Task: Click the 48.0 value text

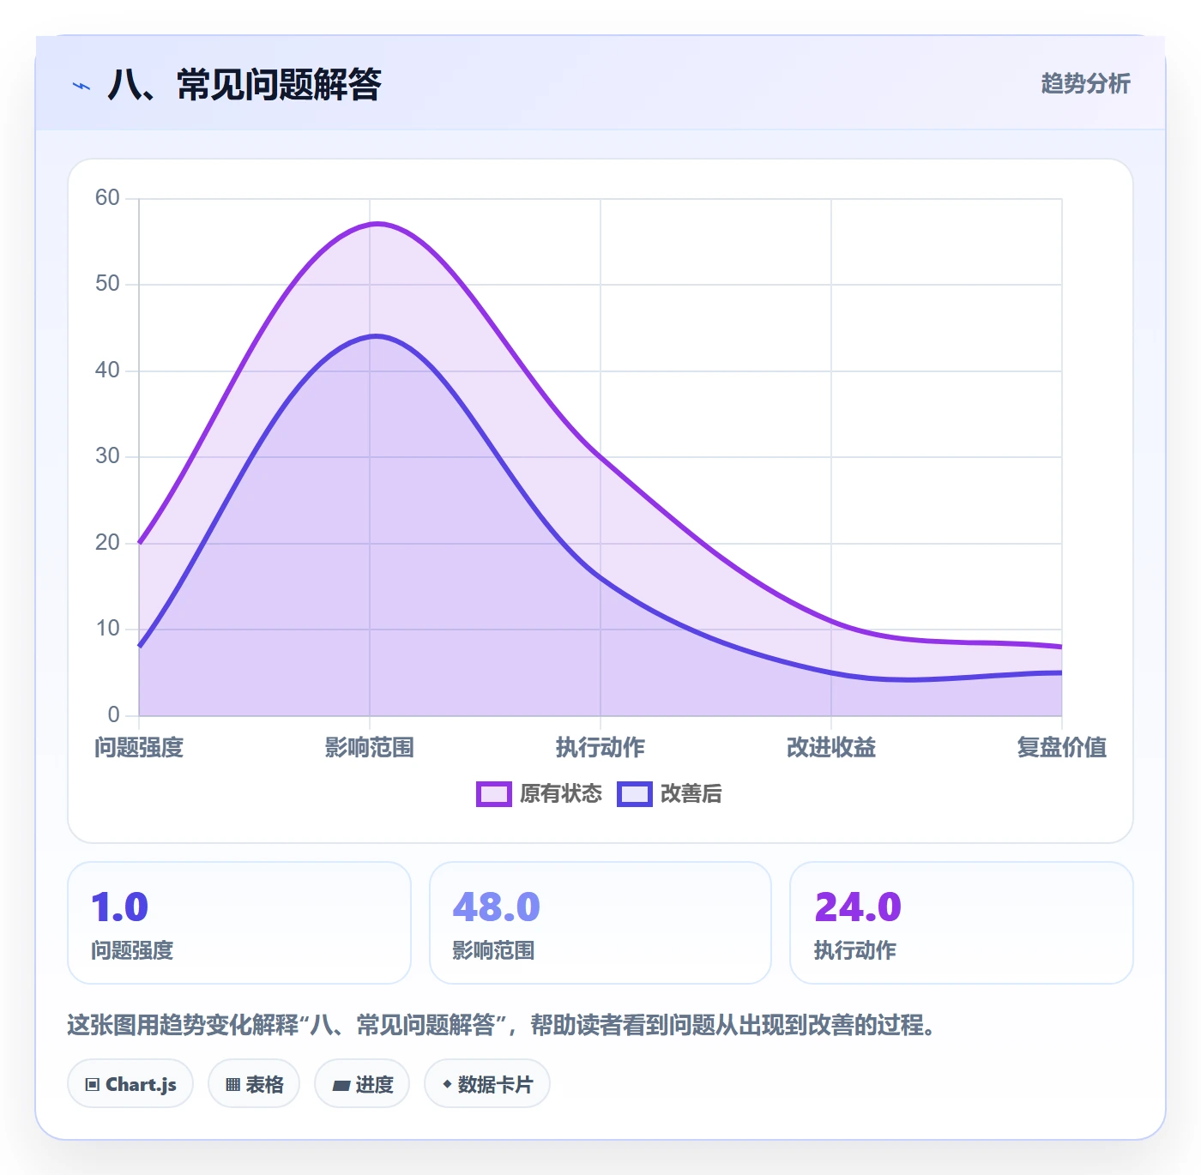Action: coord(497,907)
